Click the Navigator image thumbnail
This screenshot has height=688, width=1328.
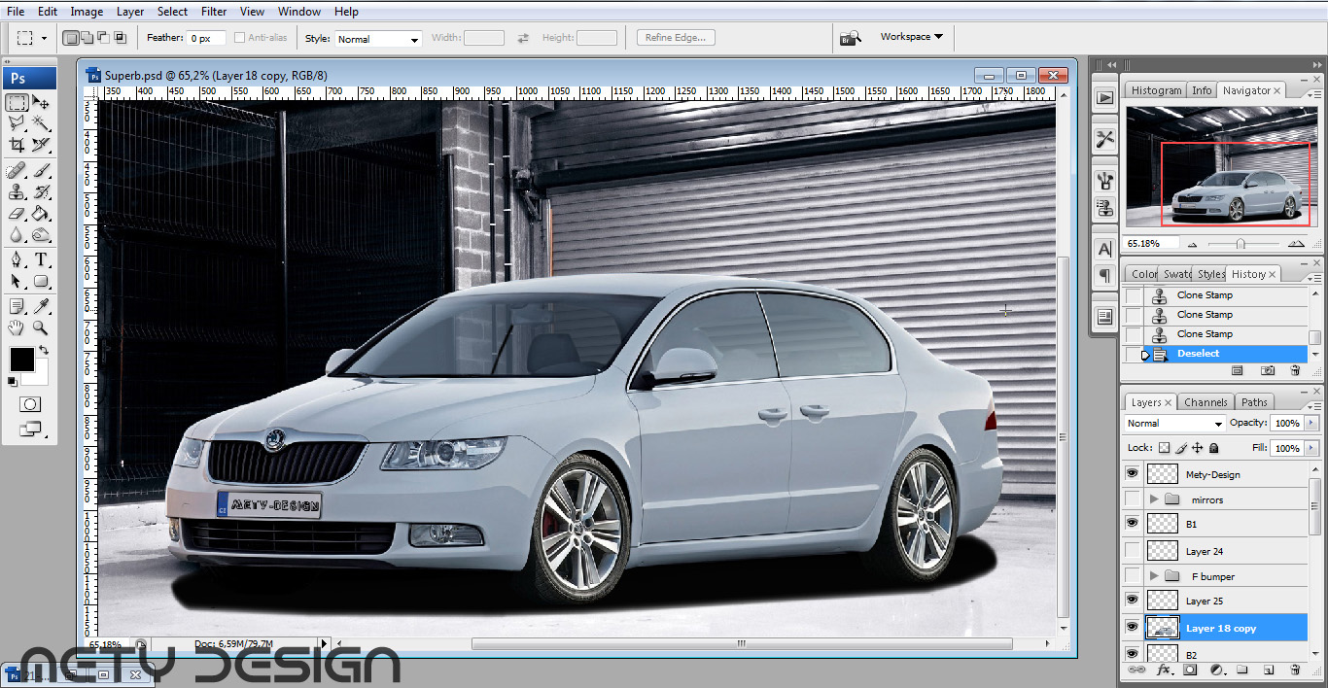1221,166
